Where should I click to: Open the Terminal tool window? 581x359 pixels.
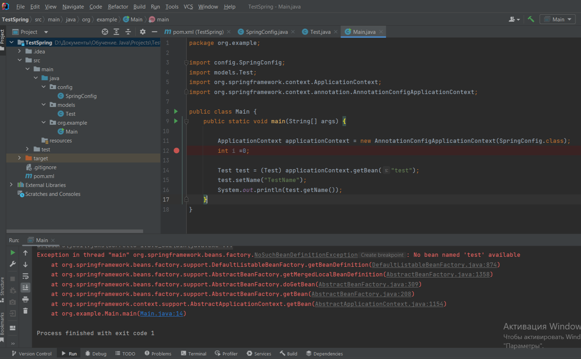[x=194, y=354]
